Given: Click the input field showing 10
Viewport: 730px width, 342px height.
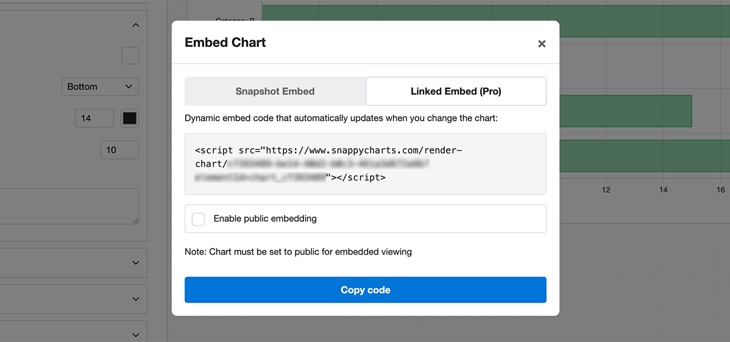Looking at the screenshot, I should coord(119,150).
